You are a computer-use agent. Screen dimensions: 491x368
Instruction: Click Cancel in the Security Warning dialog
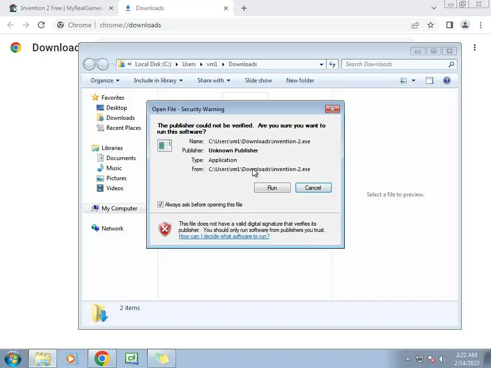click(313, 188)
